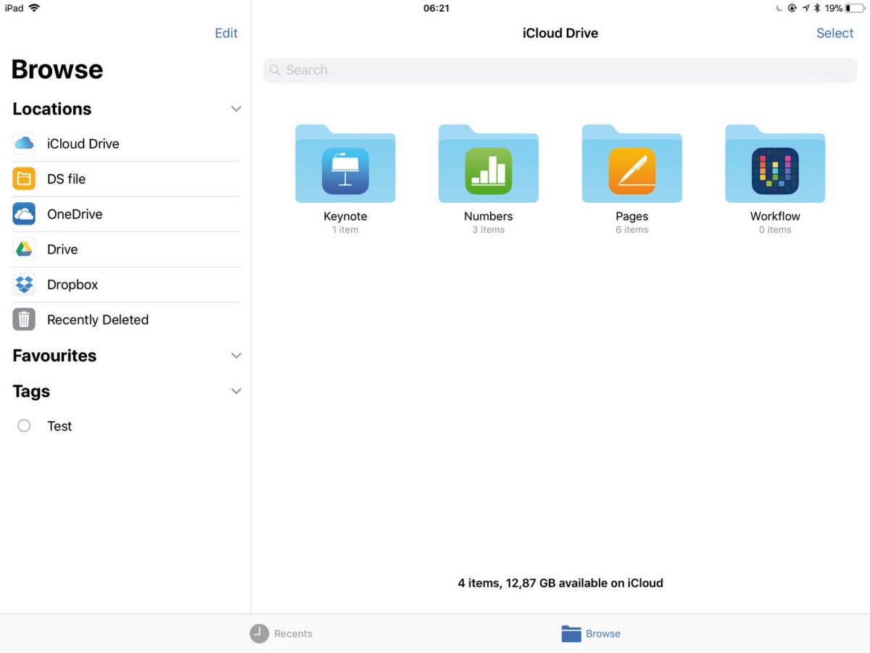Tap the Edit button in sidebar
Image resolution: width=870 pixels, height=653 pixels.
pos(226,33)
